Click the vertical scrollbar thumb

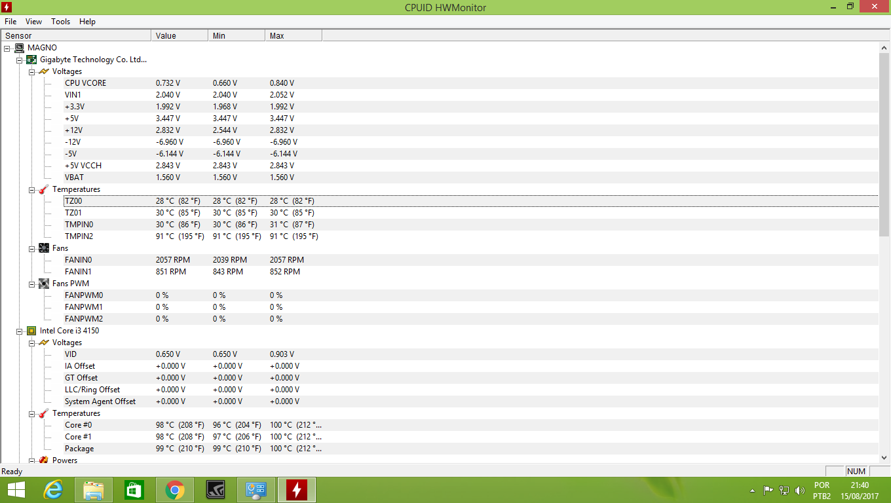click(884, 145)
